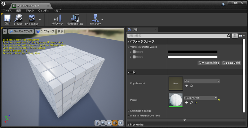Open Parent M_LayoutMat dropdown

click(200, 98)
